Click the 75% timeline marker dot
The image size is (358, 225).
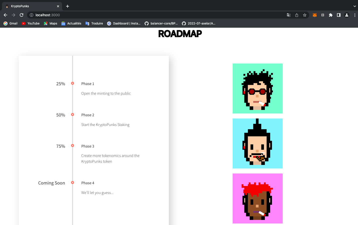(73, 145)
